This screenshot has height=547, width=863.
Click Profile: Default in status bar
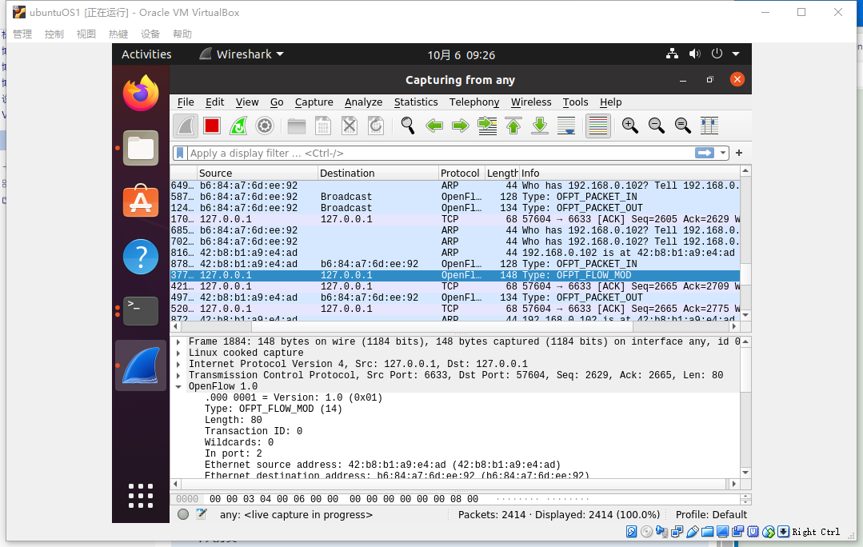(x=711, y=514)
